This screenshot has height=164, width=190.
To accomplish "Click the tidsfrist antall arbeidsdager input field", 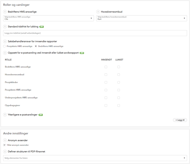I will (95, 33).
